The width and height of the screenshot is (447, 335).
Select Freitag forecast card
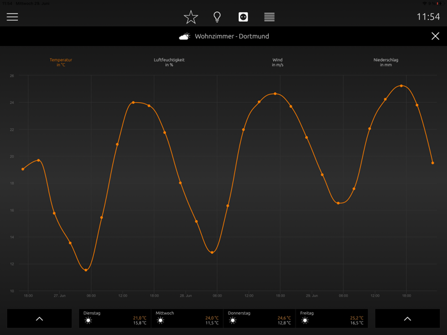click(x=332, y=318)
